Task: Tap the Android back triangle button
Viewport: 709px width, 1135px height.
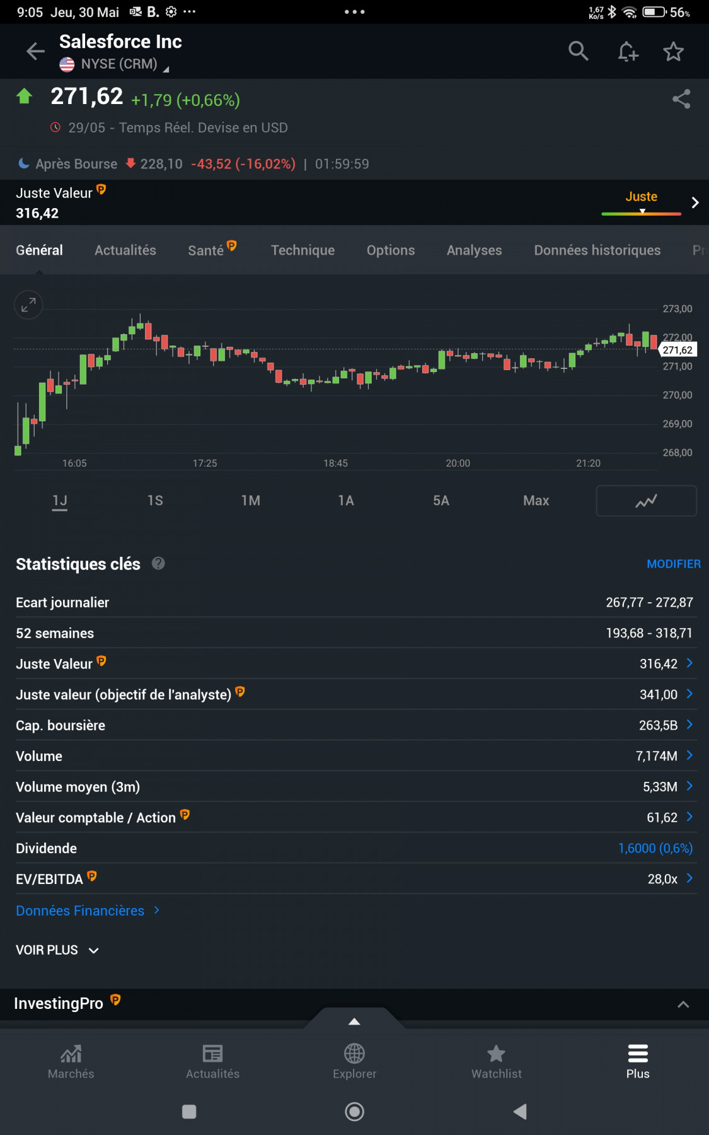Action: click(520, 1111)
